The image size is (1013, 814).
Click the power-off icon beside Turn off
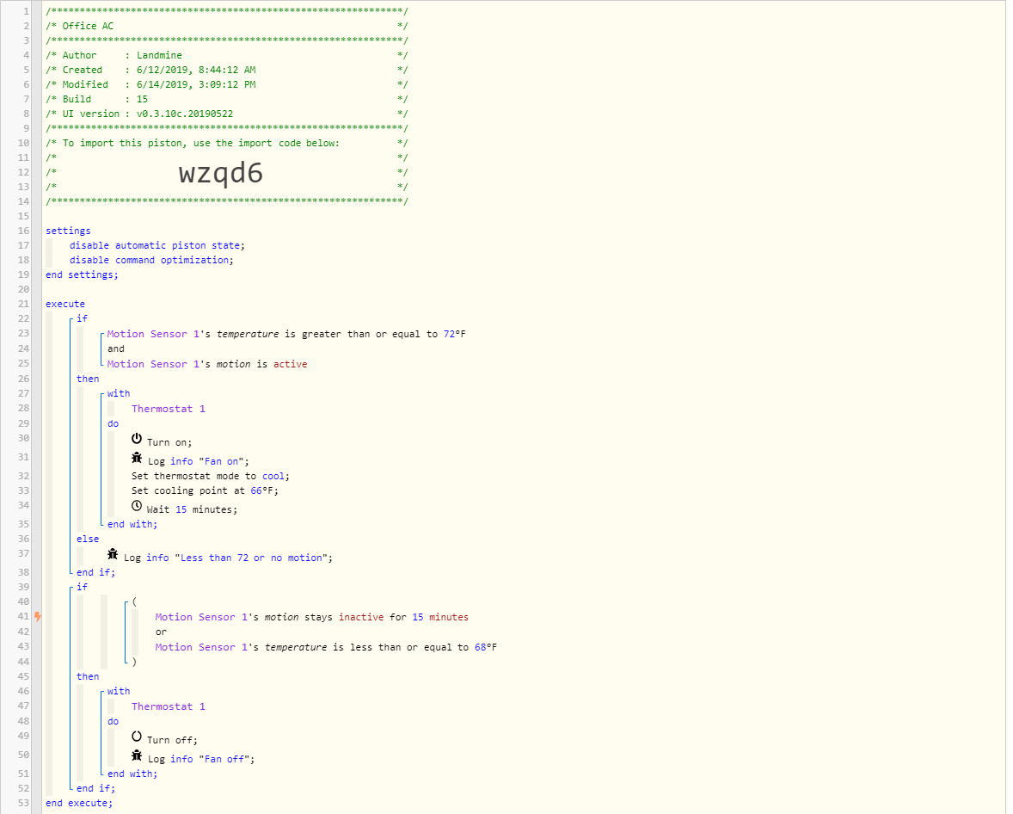point(137,737)
